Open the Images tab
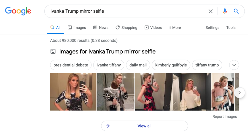248x134 pixels. click(77, 27)
